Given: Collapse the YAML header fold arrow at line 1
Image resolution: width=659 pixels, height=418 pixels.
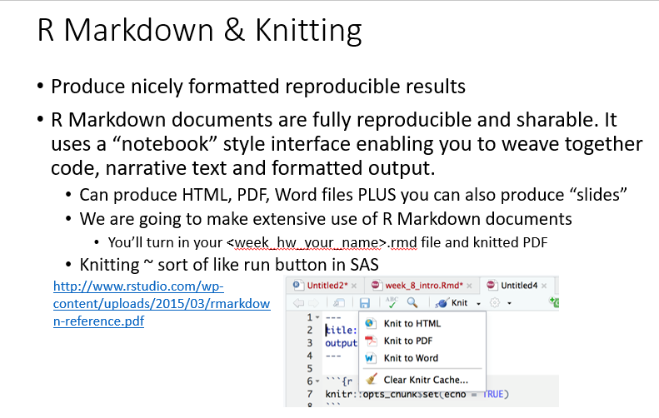Looking at the screenshot, I should (317, 317).
